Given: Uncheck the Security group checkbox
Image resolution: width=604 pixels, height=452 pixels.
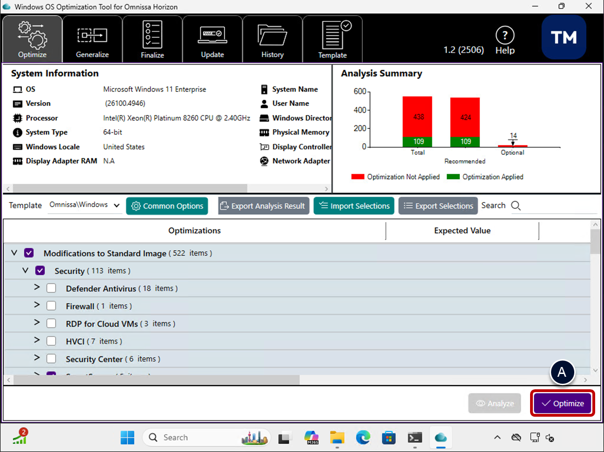Looking at the screenshot, I should tap(40, 271).
